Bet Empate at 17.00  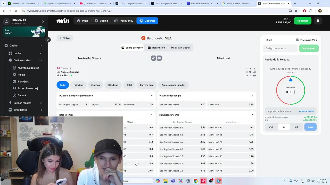point(106,105)
